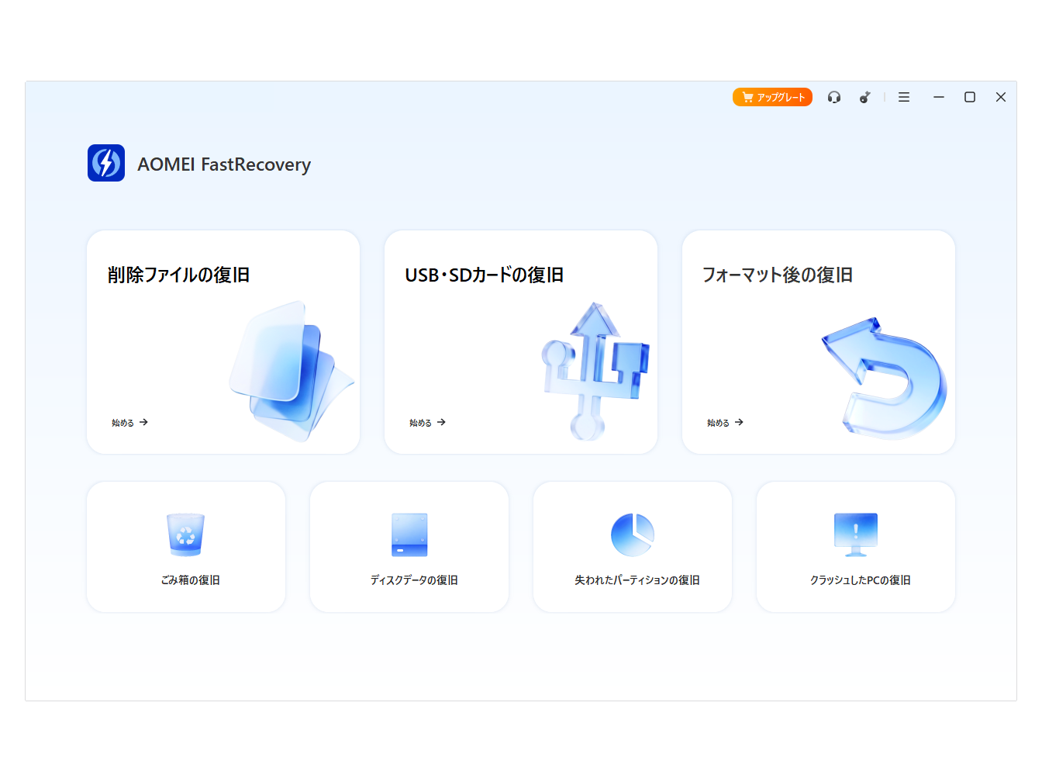Click the recycle bin icon
The image size is (1042, 782).
[x=186, y=535]
